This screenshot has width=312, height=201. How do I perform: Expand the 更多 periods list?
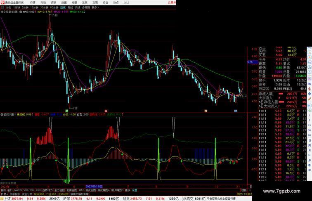coord(95,7)
